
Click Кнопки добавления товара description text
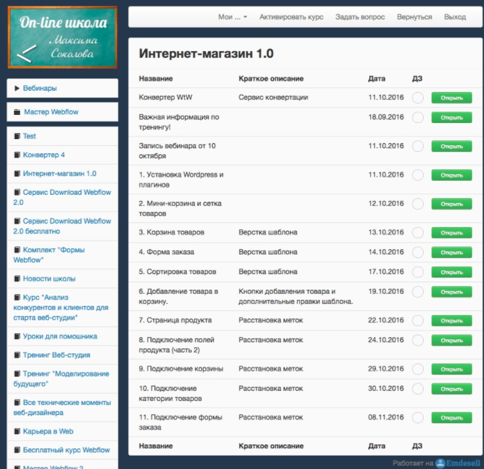(x=295, y=296)
